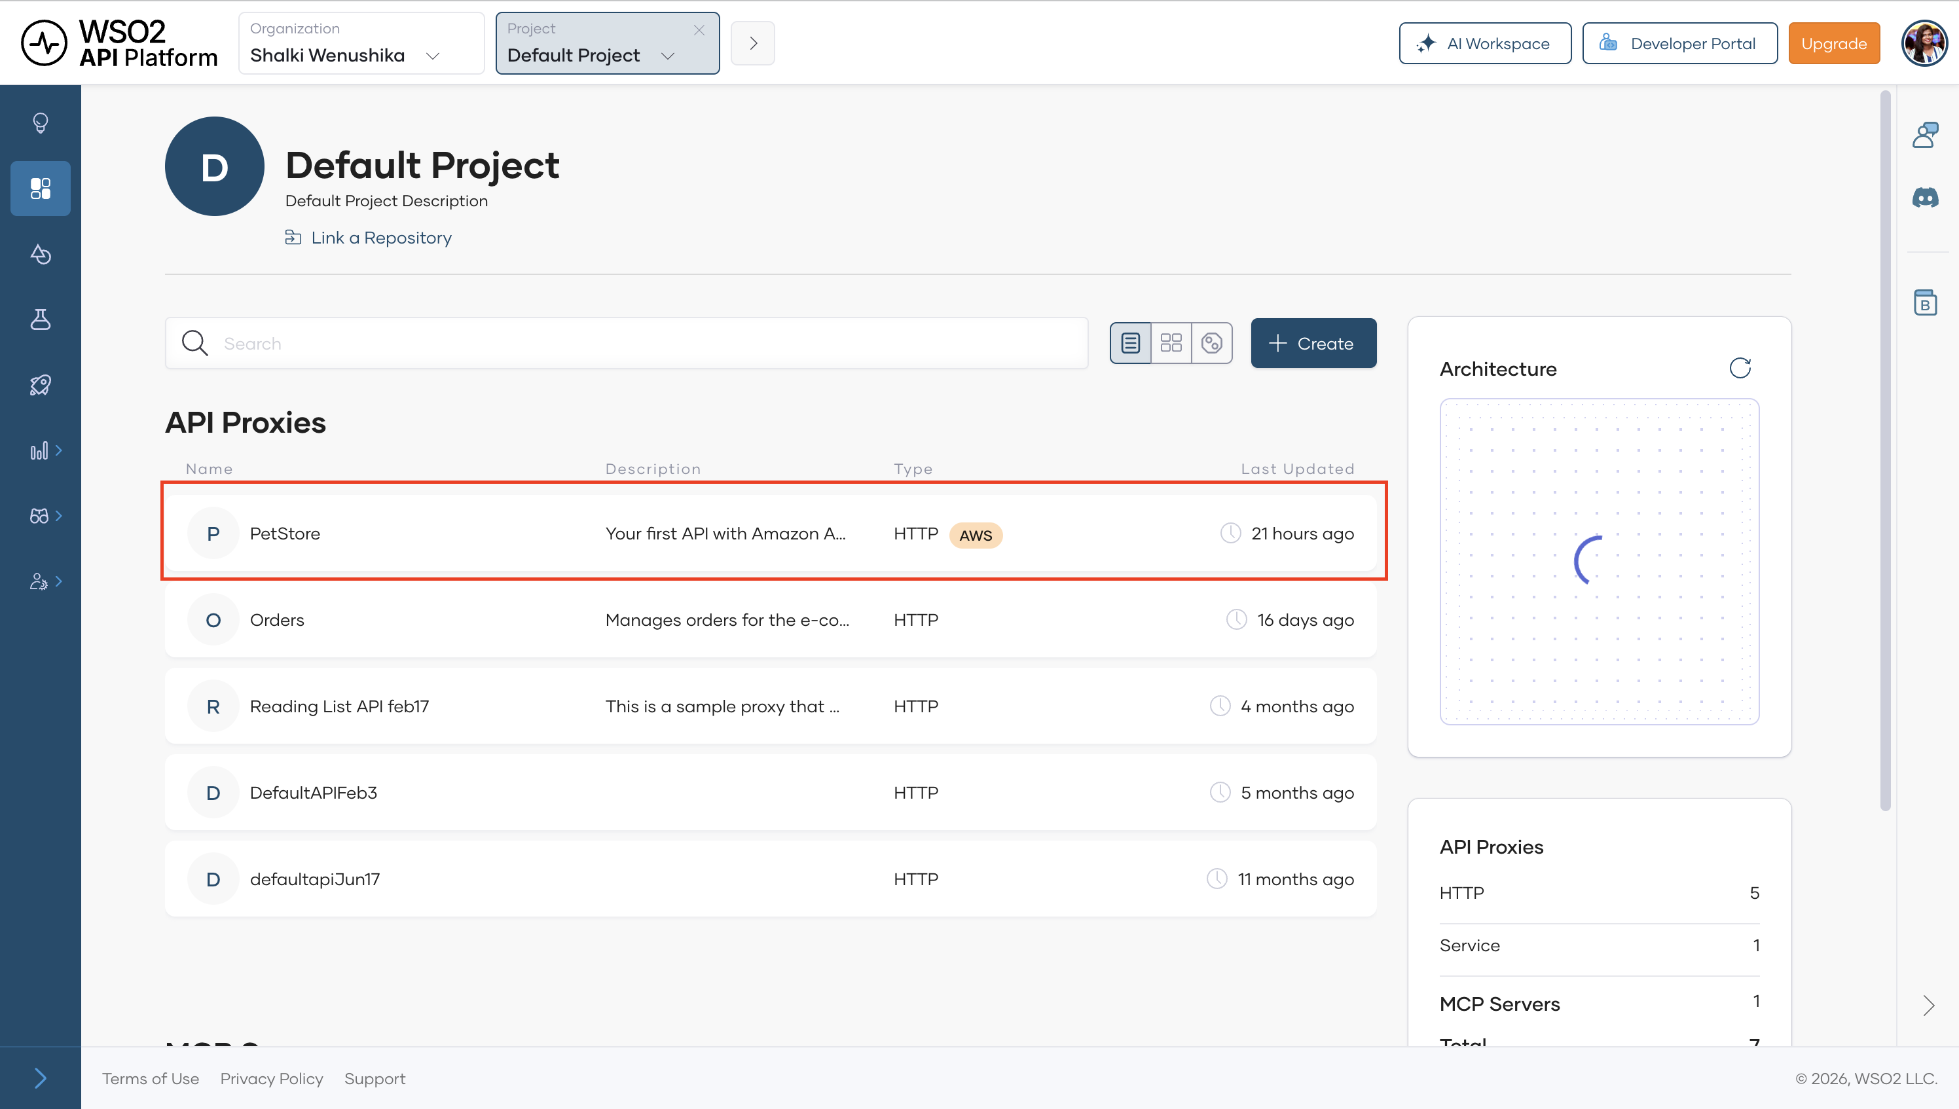Open the Project Default Project dropdown
This screenshot has width=1959, height=1109.
point(607,43)
